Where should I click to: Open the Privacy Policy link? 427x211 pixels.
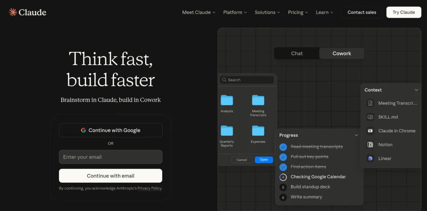pyautogui.click(x=149, y=188)
